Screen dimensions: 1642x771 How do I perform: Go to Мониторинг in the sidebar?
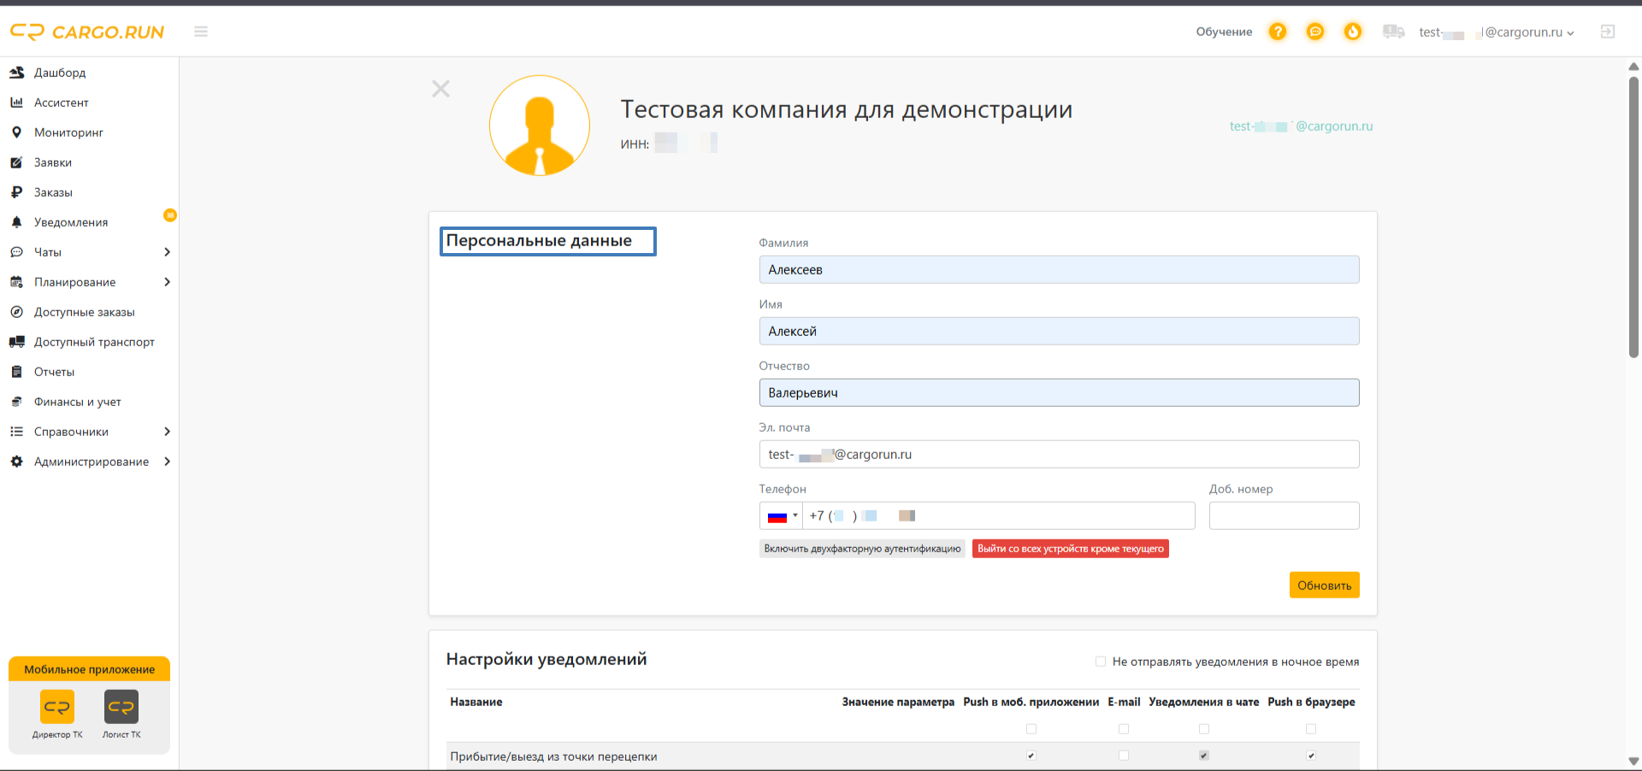(x=68, y=132)
